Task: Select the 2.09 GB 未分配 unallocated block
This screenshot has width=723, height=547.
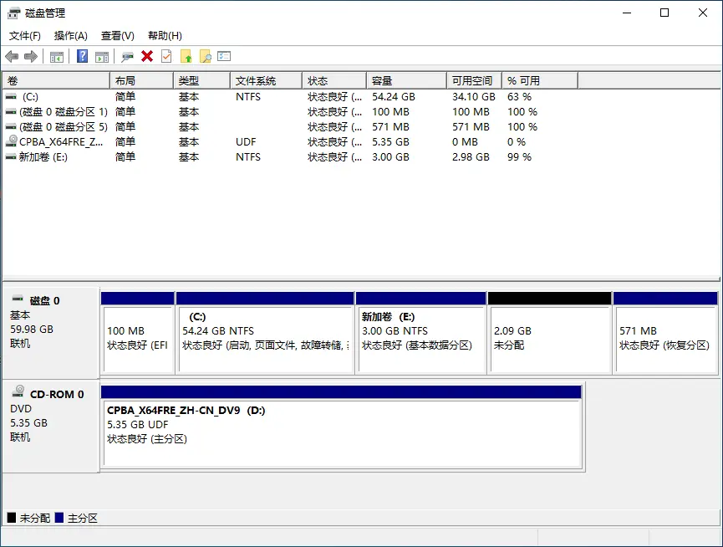Action: pos(550,333)
